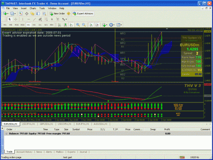Click the connection status bars indicator
Image resolution: width=213 pixels, height=160 pixels.
coord(182,157)
